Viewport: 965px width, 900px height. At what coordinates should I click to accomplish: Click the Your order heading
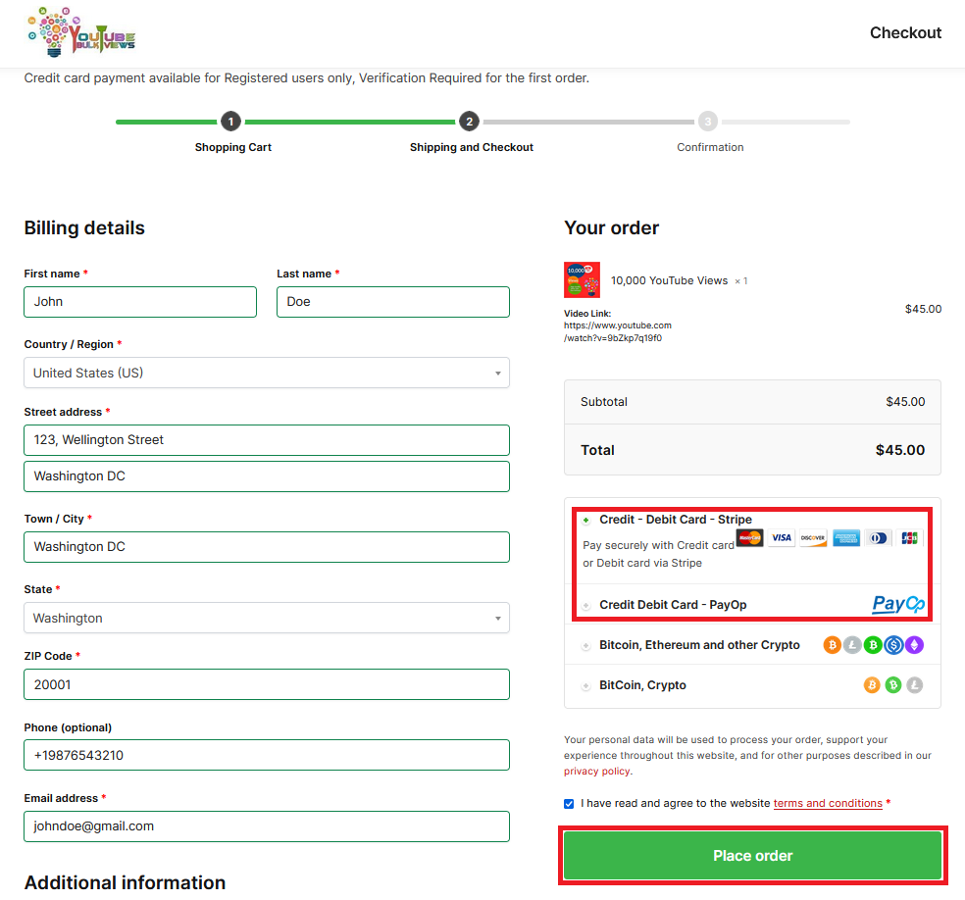[x=611, y=228]
